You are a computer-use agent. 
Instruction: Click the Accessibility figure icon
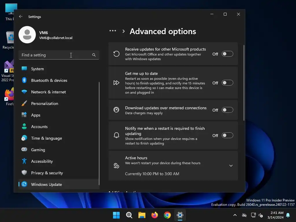click(24, 161)
